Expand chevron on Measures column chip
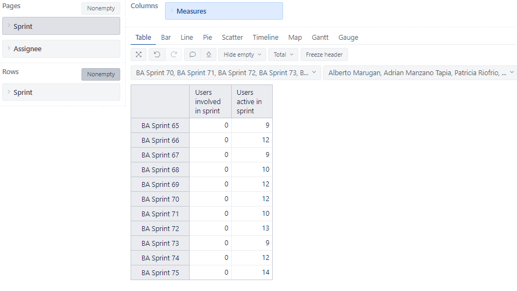The height and width of the screenshot is (291, 517). 172,11
